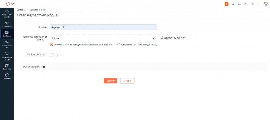The height and width of the screenshot is (120, 270).
Task: Open the user profile avatar
Action: pos(266,4)
